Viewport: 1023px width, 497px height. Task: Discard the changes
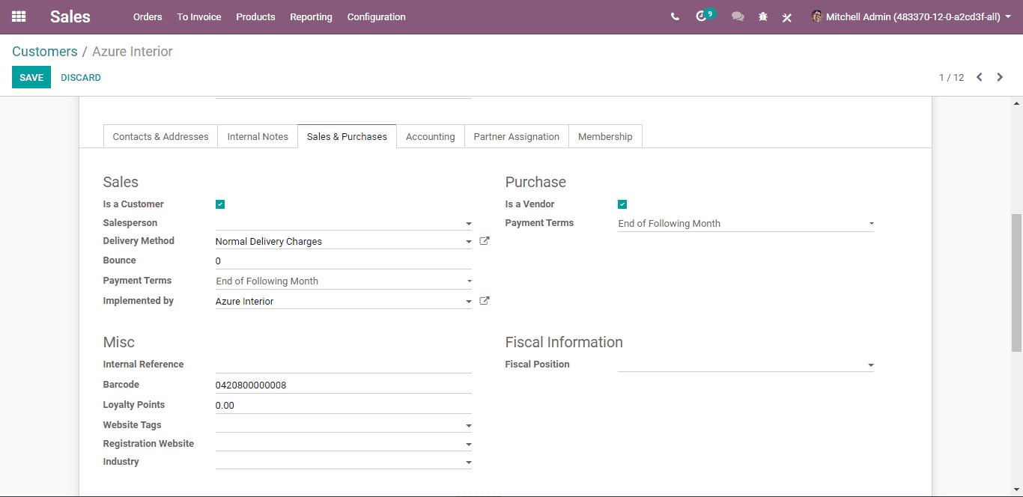[x=81, y=77]
